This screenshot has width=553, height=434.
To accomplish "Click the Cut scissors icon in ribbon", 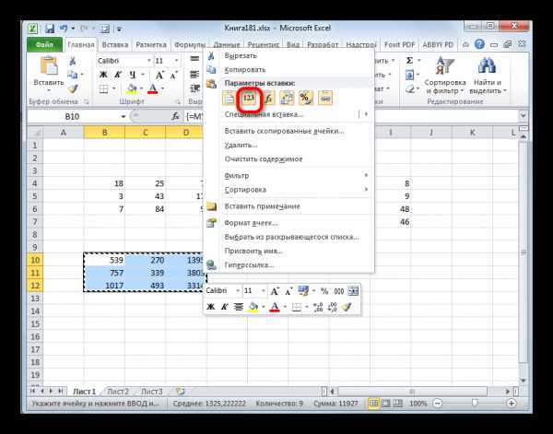I will point(72,61).
